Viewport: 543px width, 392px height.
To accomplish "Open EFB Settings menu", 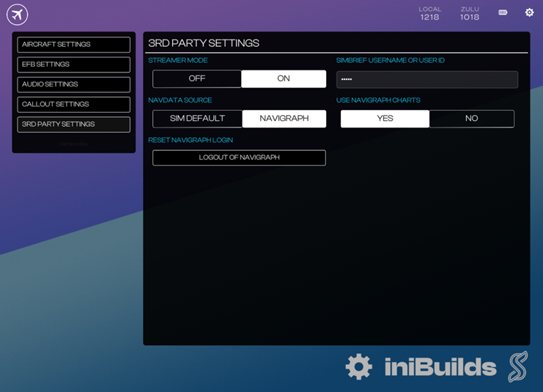I will click(74, 64).
